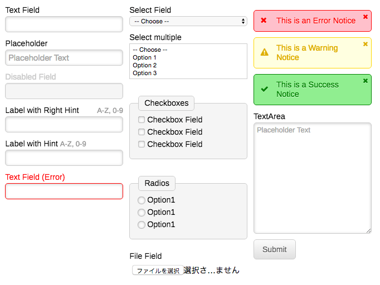This screenshot has height=285, width=380.
Task: Enable the third Checkbox Field
Action: (x=142, y=144)
